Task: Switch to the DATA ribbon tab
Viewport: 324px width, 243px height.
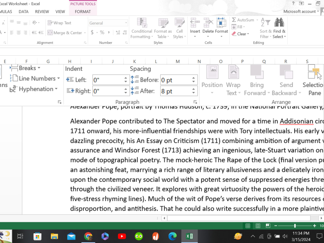Action: click(24, 12)
